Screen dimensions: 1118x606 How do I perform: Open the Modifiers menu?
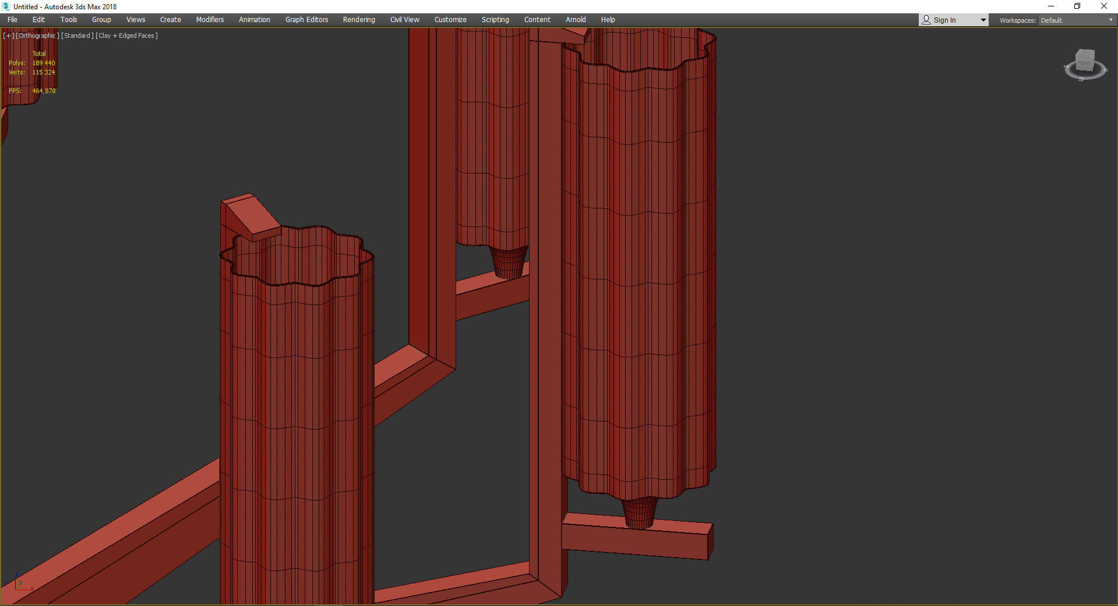(210, 20)
